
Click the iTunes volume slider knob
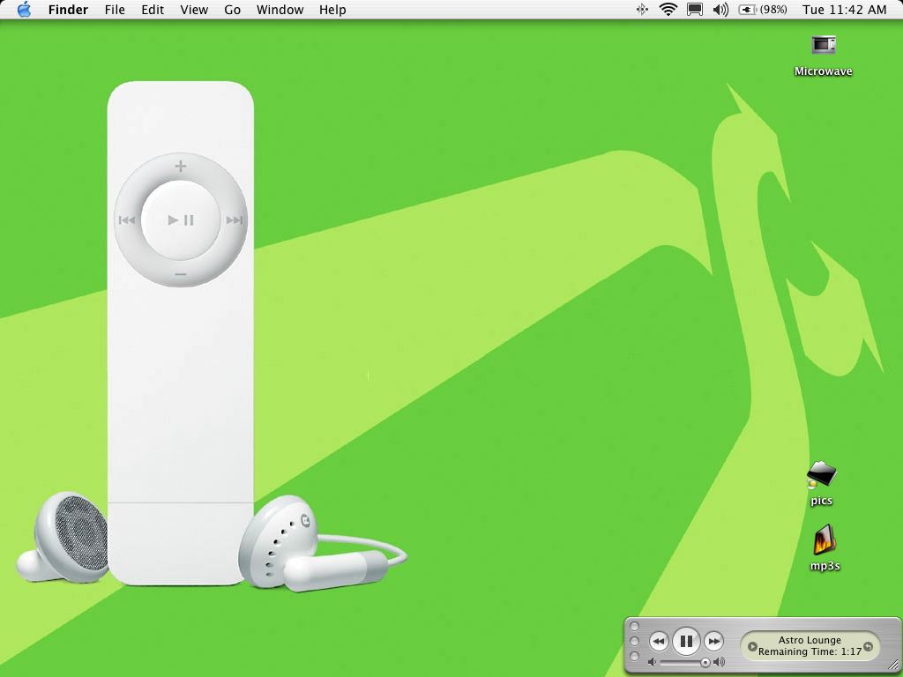[705, 663]
